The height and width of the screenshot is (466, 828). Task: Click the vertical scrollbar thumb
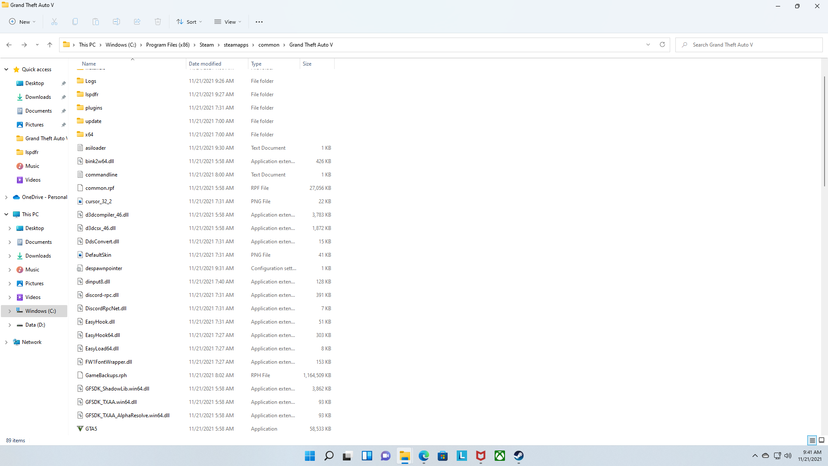[824, 131]
